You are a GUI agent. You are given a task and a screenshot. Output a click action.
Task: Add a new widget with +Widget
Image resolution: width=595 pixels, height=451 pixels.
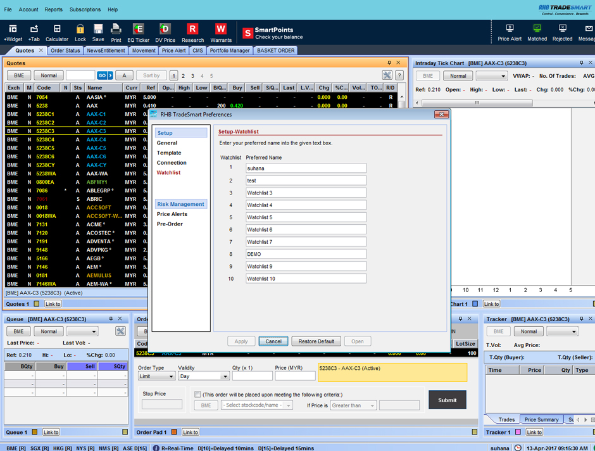click(x=13, y=32)
